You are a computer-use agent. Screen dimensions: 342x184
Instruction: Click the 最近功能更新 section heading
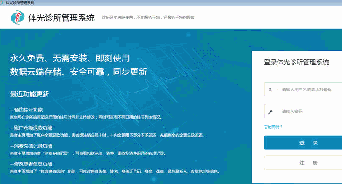29,94
